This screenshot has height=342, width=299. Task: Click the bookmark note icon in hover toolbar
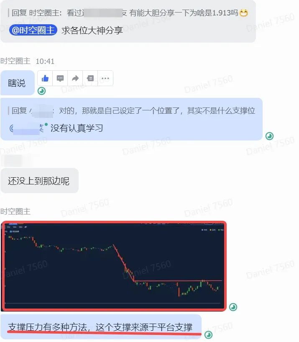pos(90,78)
